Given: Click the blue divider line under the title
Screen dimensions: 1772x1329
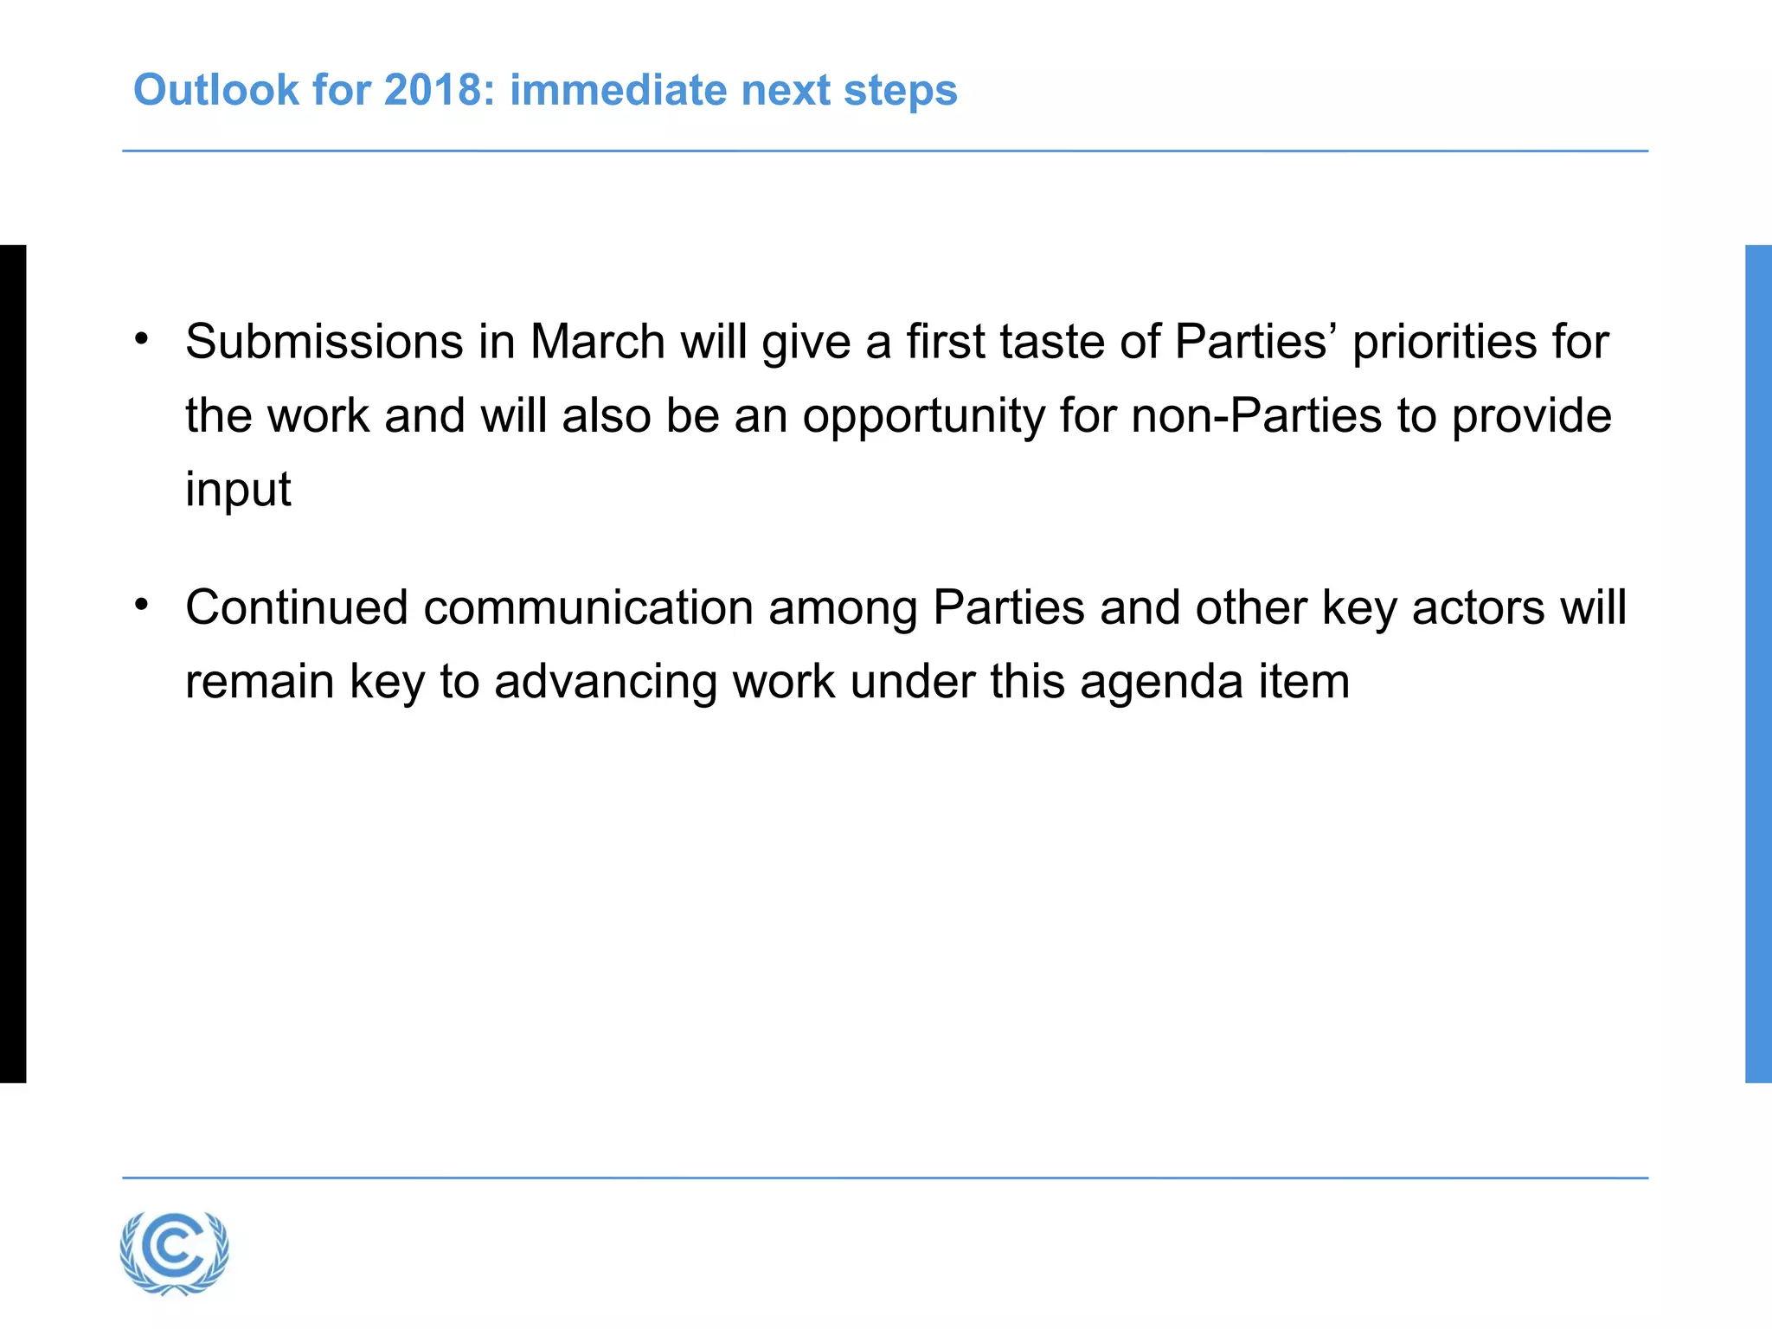Looking at the screenshot, I should [885, 151].
